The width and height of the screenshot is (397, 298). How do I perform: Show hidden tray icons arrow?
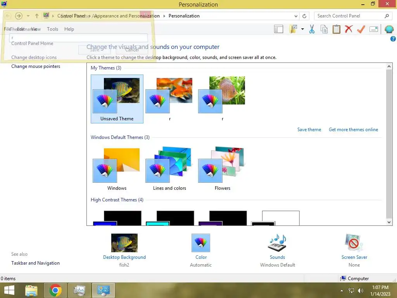[x=342, y=291]
